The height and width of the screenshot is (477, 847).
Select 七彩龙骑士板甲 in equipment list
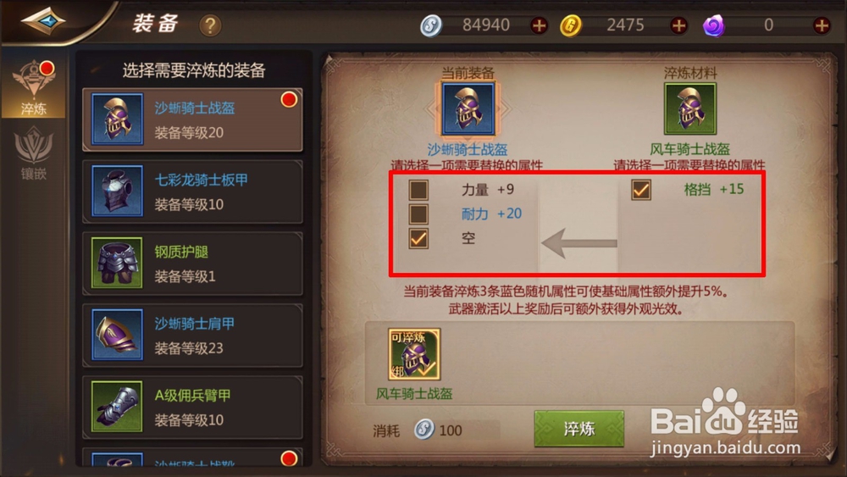pyautogui.click(x=192, y=191)
